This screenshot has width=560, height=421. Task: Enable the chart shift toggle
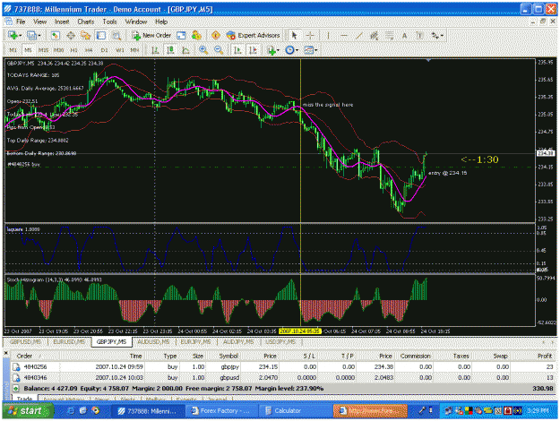pos(253,50)
